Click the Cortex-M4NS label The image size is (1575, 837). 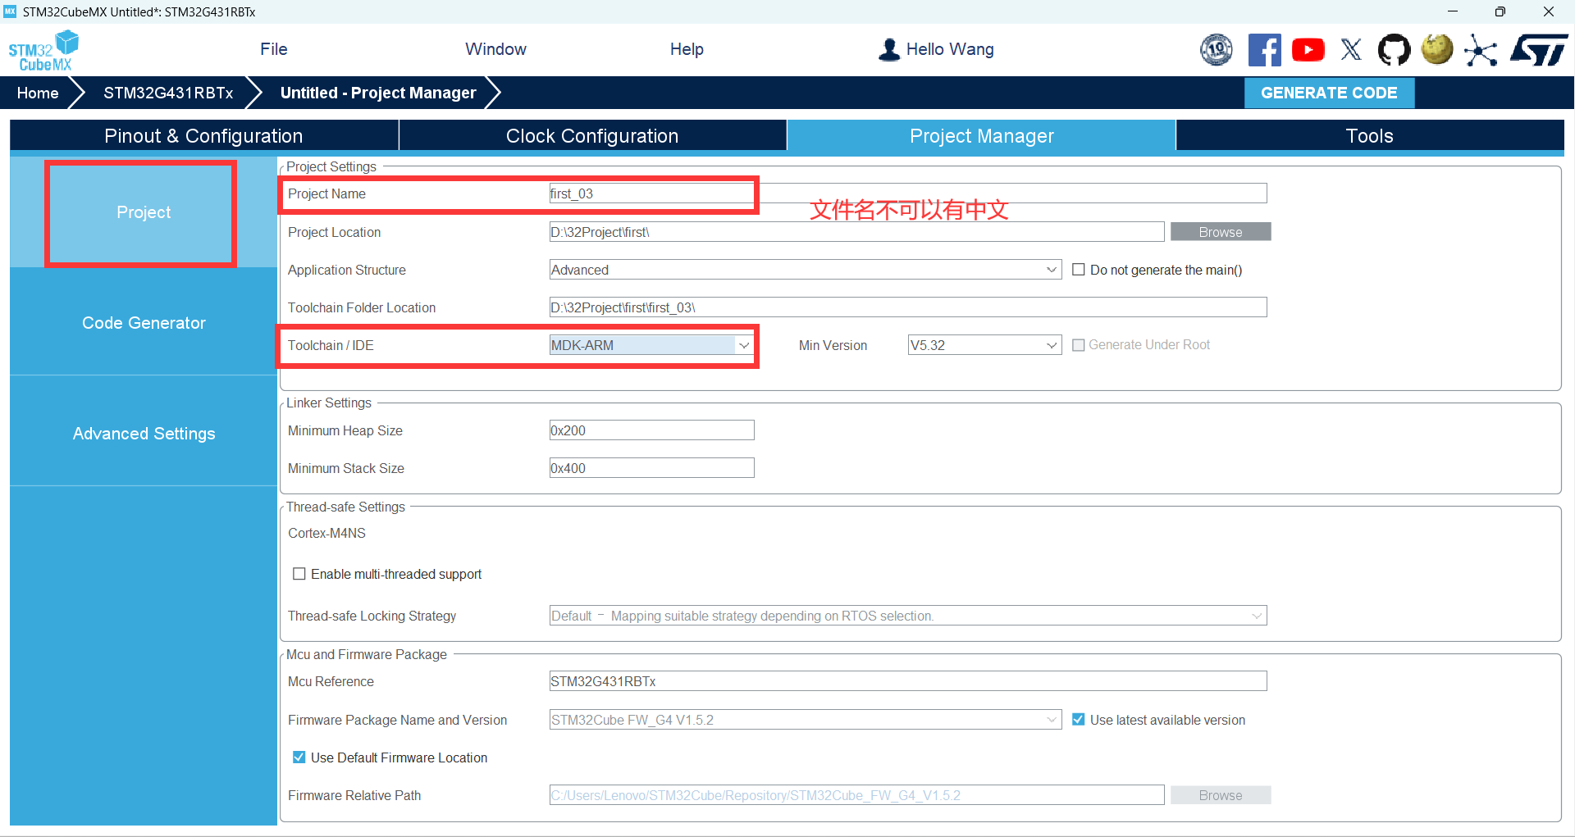(x=326, y=533)
